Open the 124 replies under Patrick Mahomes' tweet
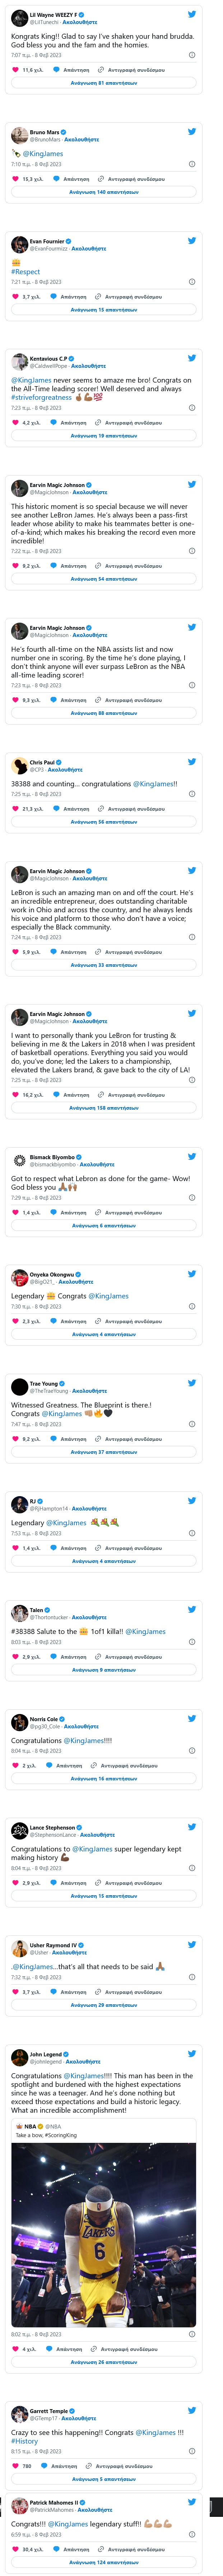 104,2562
